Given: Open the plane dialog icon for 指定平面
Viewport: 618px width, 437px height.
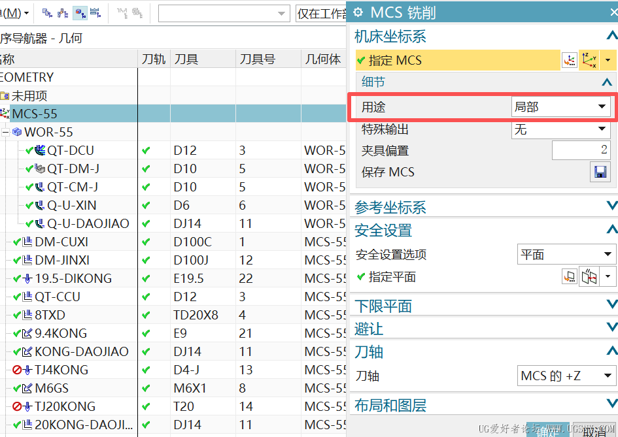Looking at the screenshot, I should click(569, 277).
